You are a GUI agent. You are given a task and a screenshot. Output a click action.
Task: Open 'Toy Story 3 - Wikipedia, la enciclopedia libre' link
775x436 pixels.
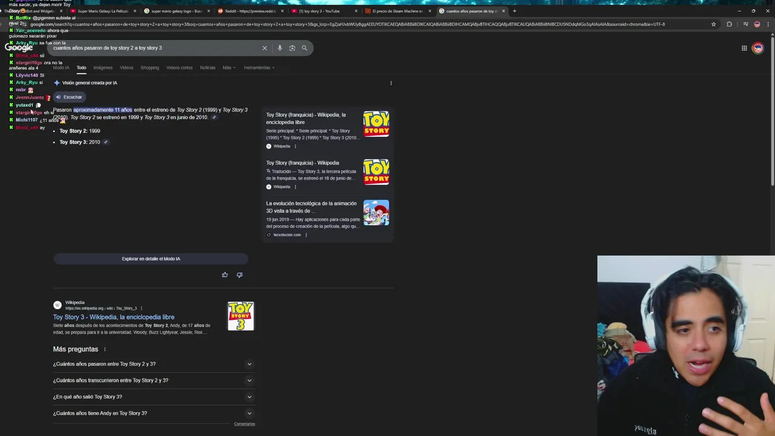click(x=113, y=317)
